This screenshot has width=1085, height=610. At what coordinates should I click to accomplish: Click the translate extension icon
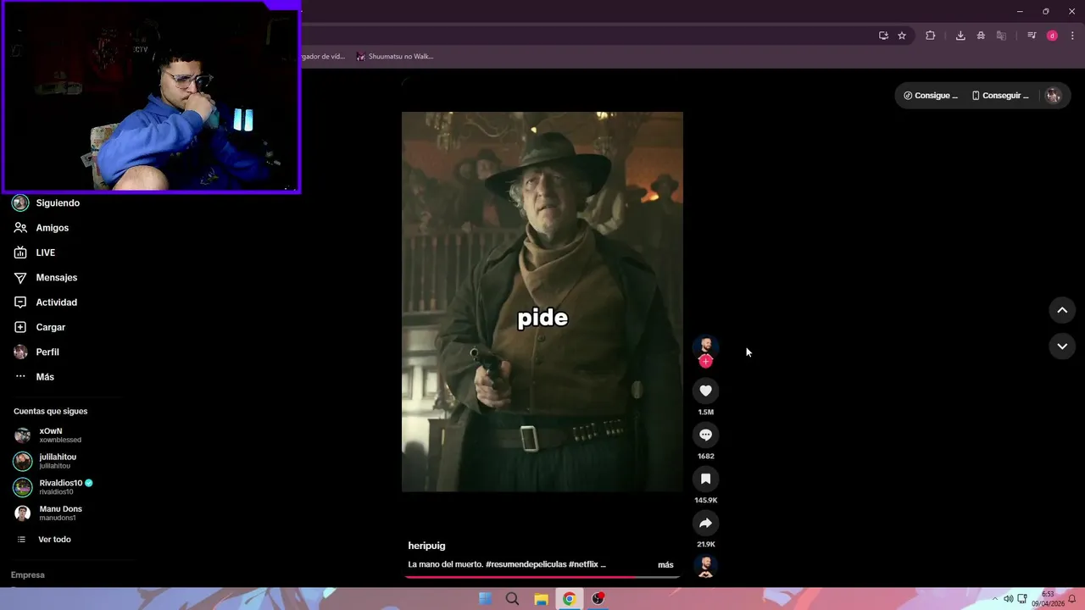pos(1001,36)
